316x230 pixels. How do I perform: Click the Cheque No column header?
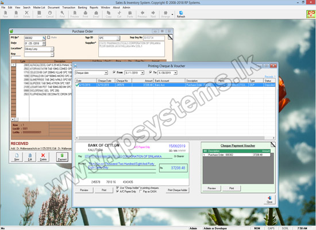pyautogui.click(x=124, y=80)
